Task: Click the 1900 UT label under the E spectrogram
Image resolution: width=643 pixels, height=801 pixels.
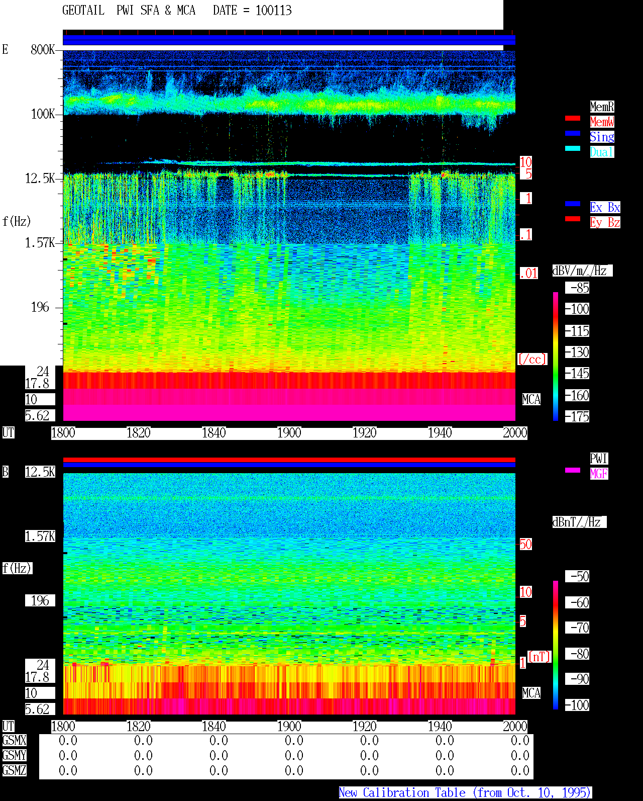Action: pos(289,433)
